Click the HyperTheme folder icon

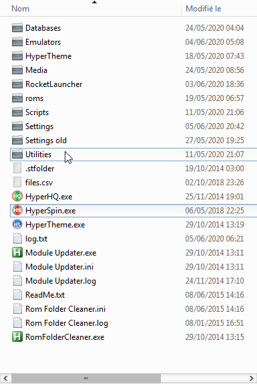pyautogui.click(x=17, y=56)
